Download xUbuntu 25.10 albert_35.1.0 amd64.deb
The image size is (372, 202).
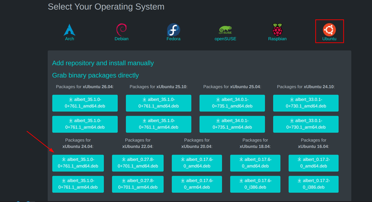tap(158, 103)
